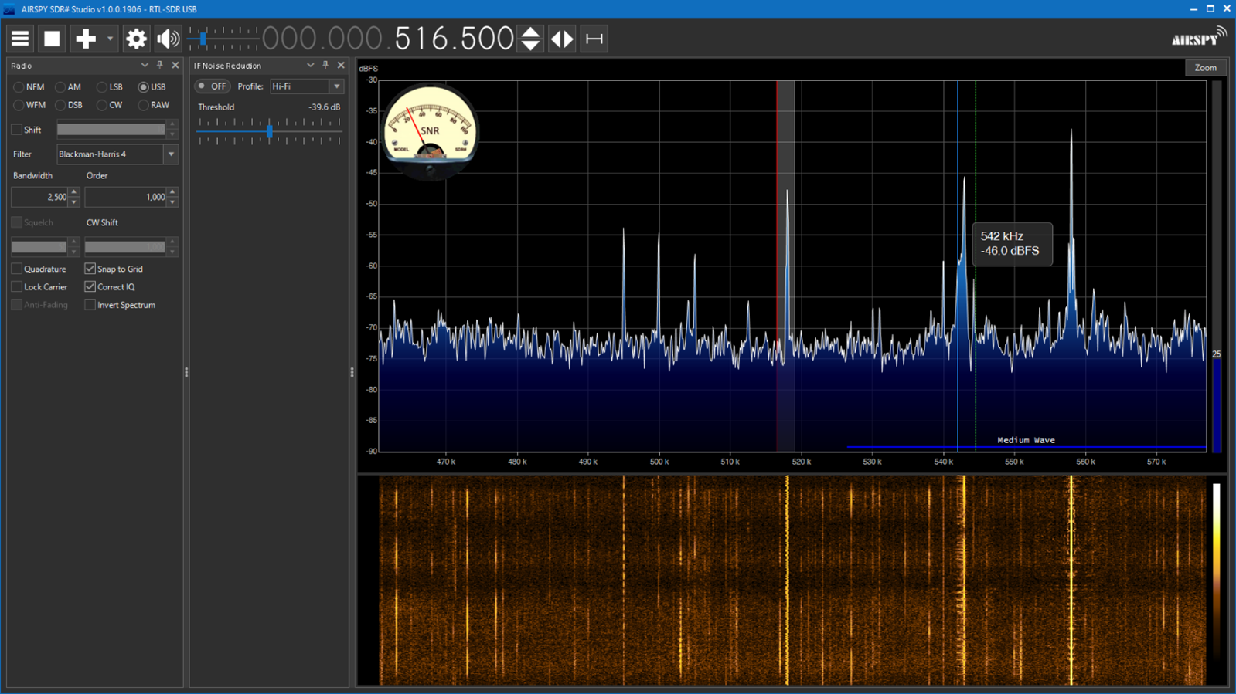Toggle the noise reduction OFF switch
This screenshot has height=694, width=1236.
pos(213,86)
